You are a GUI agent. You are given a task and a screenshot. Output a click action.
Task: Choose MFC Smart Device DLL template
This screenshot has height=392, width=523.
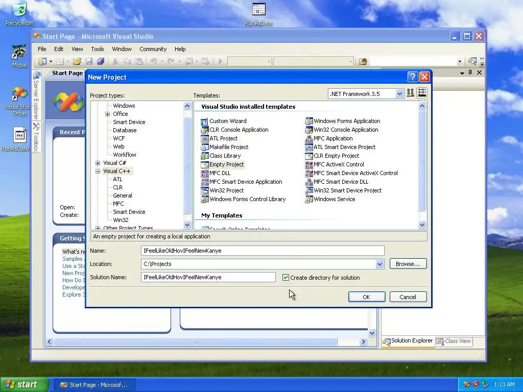(337, 182)
